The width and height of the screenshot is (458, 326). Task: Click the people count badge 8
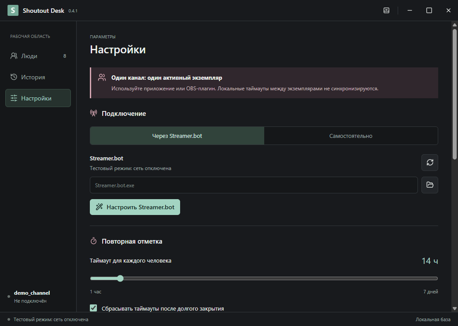(65, 56)
